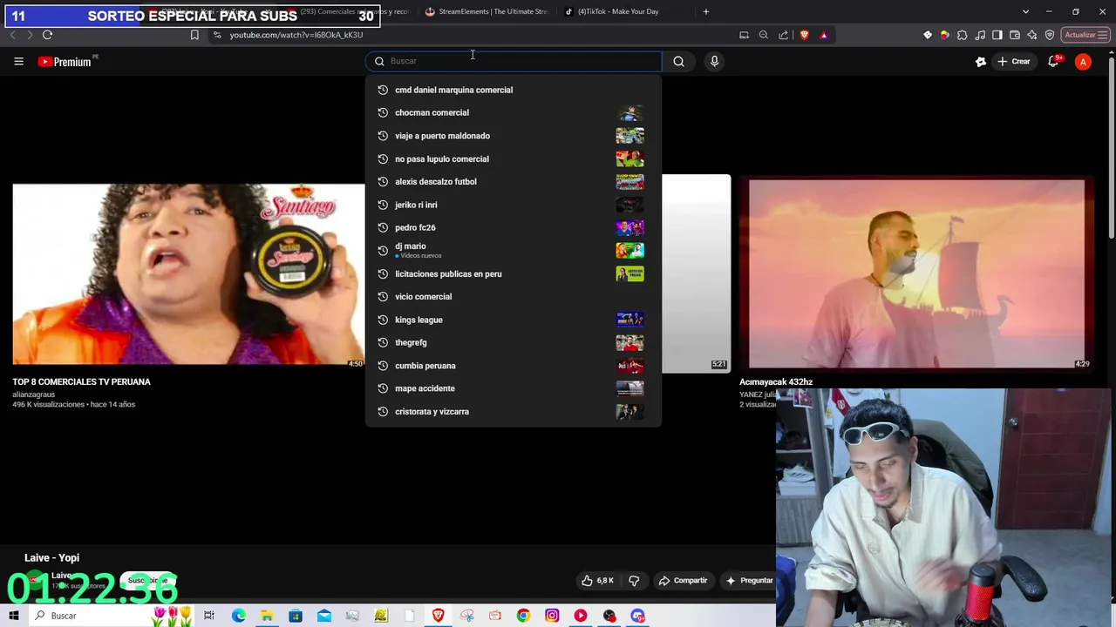Switch to (293) Comerciales tab
Screen dimensions: 1116x627
pyautogui.click(x=347, y=11)
